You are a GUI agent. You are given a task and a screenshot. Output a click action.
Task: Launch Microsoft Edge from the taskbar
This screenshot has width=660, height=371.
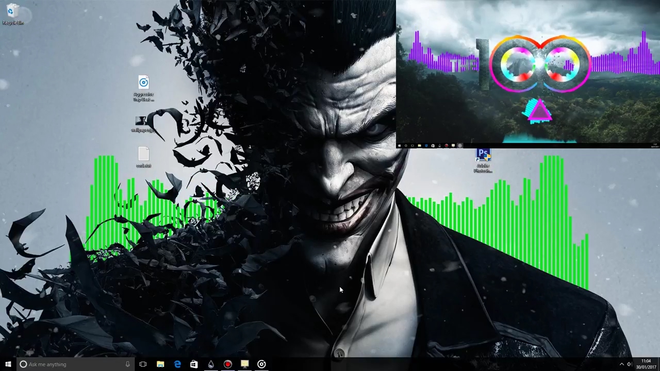(x=177, y=364)
